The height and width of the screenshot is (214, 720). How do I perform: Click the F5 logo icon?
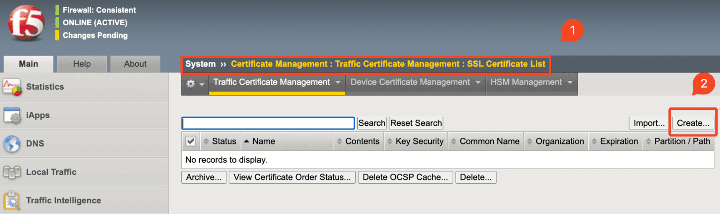pos(26,24)
